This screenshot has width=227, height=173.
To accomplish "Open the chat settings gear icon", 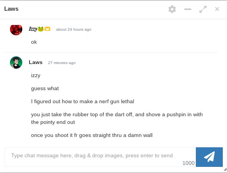I will (x=172, y=9).
